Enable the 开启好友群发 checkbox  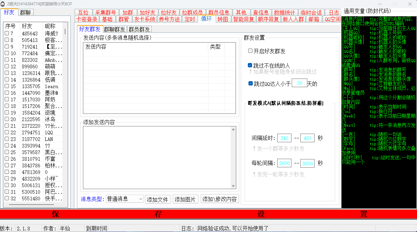(250, 51)
